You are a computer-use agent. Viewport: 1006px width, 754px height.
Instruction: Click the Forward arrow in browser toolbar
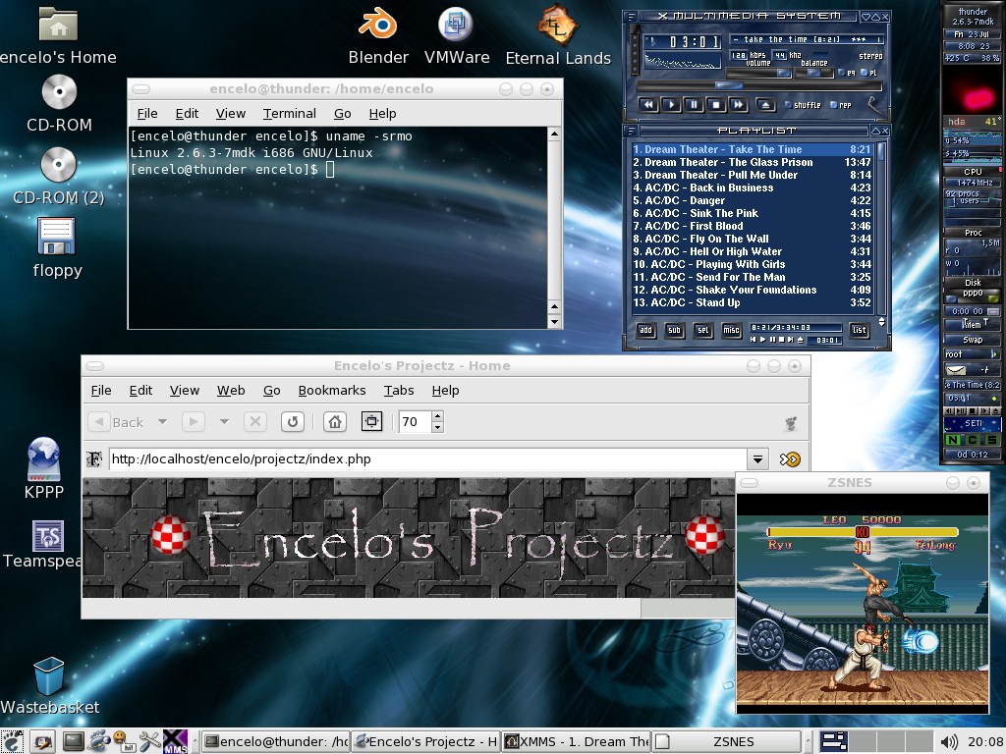click(194, 422)
